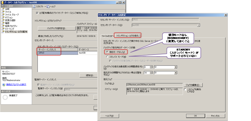Click キャンセル in secondary database settings

(x=216, y=116)
